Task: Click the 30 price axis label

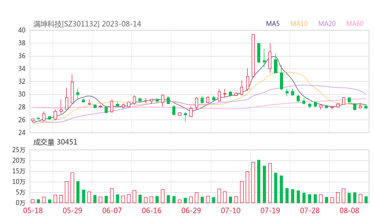Action: click(x=22, y=94)
